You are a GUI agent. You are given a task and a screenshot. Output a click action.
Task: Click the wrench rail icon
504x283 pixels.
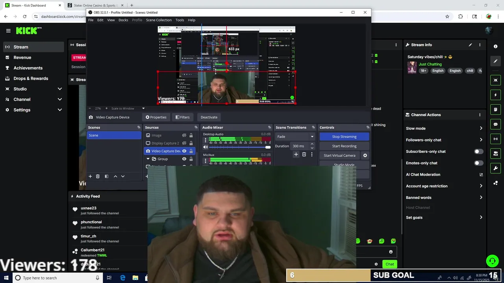(x=495, y=168)
